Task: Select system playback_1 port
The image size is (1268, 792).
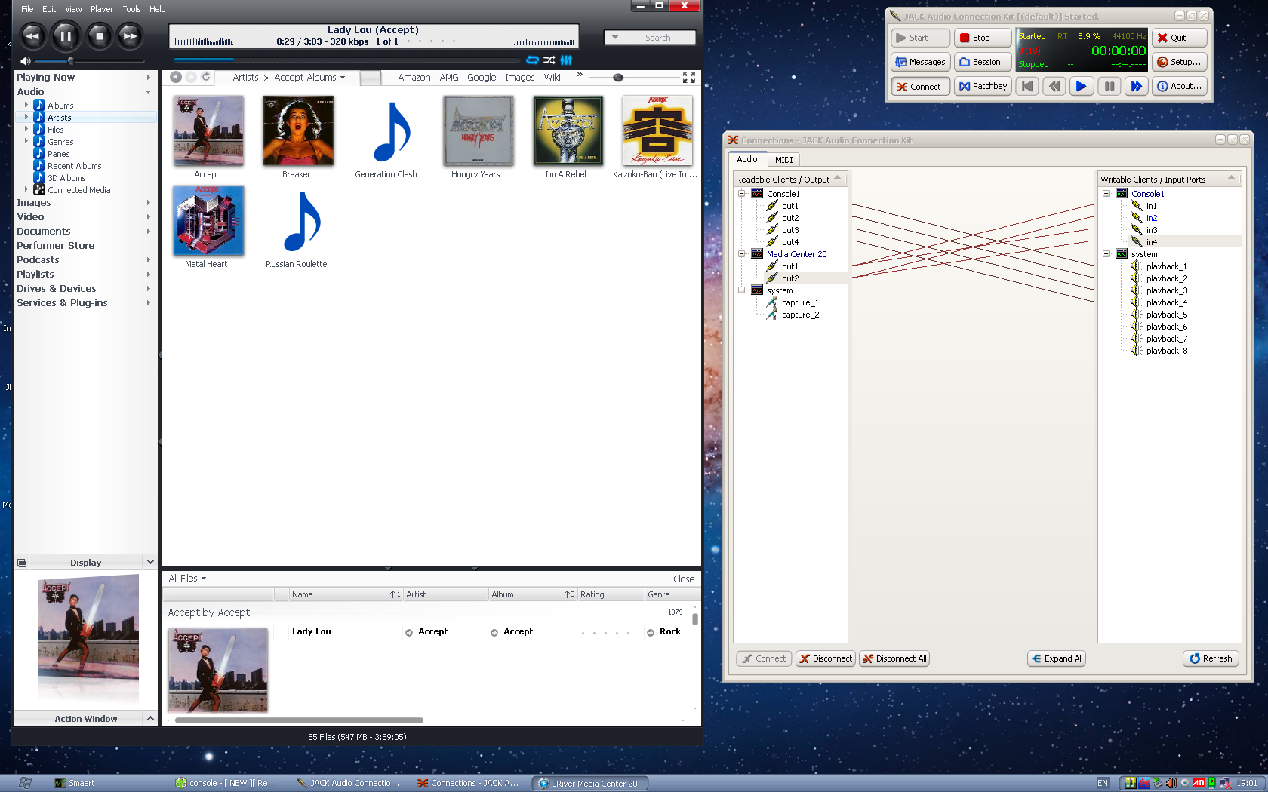Action: coord(1166,266)
